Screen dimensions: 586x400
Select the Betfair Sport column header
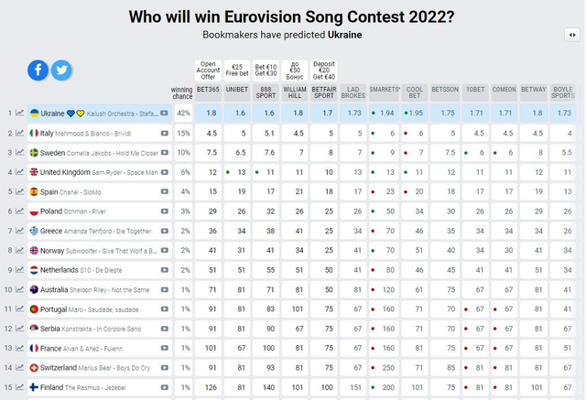(x=324, y=92)
